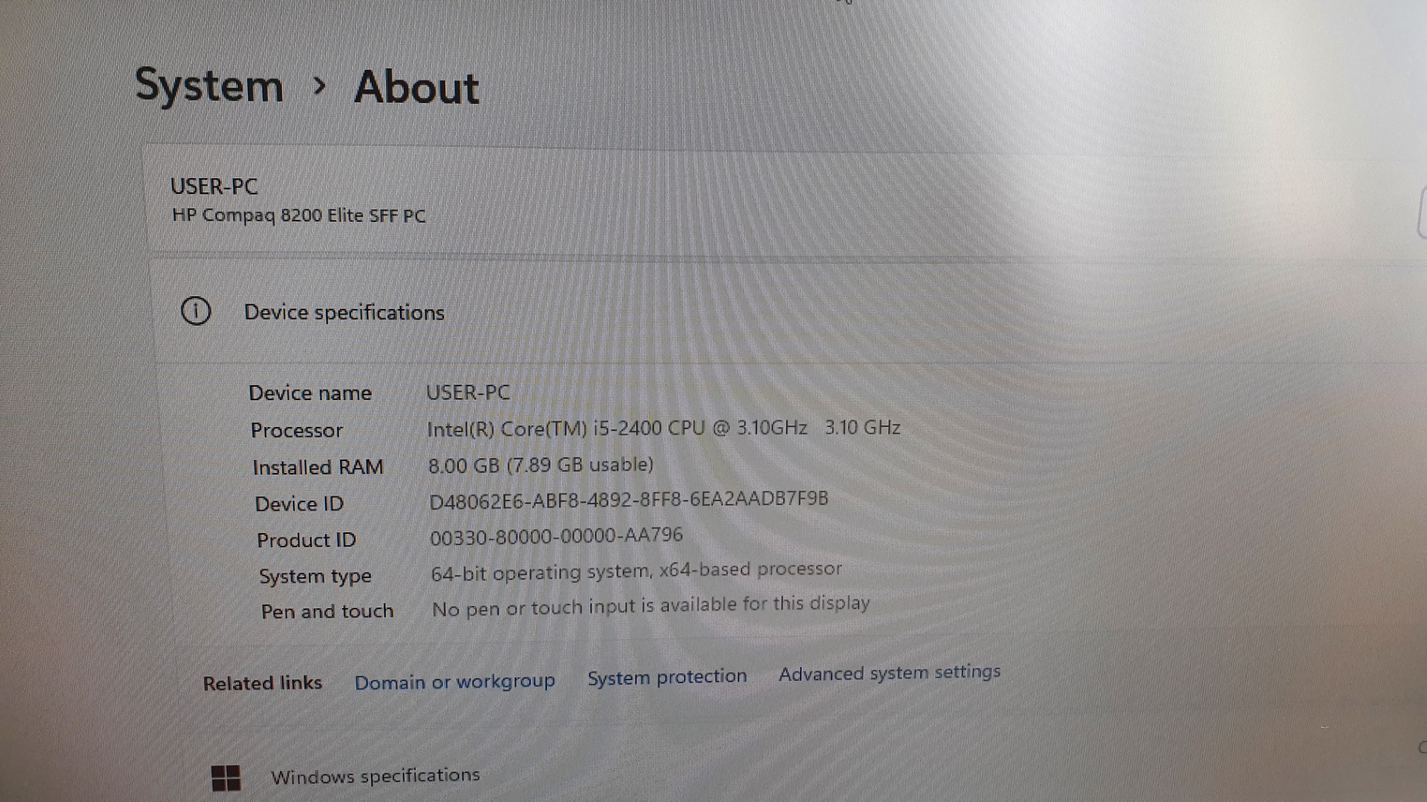Select the 8.00 GB (7.89 GB usable) value
The height and width of the screenshot is (802, 1427).
541,465
